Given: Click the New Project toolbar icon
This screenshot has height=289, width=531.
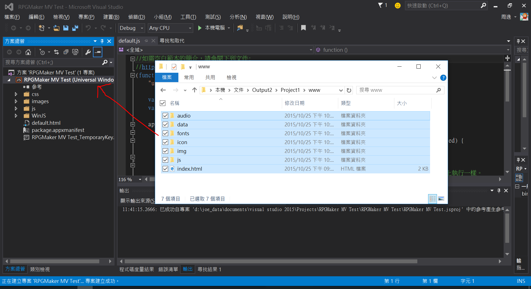Looking at the screenshot, I should [x=41, y=28].
